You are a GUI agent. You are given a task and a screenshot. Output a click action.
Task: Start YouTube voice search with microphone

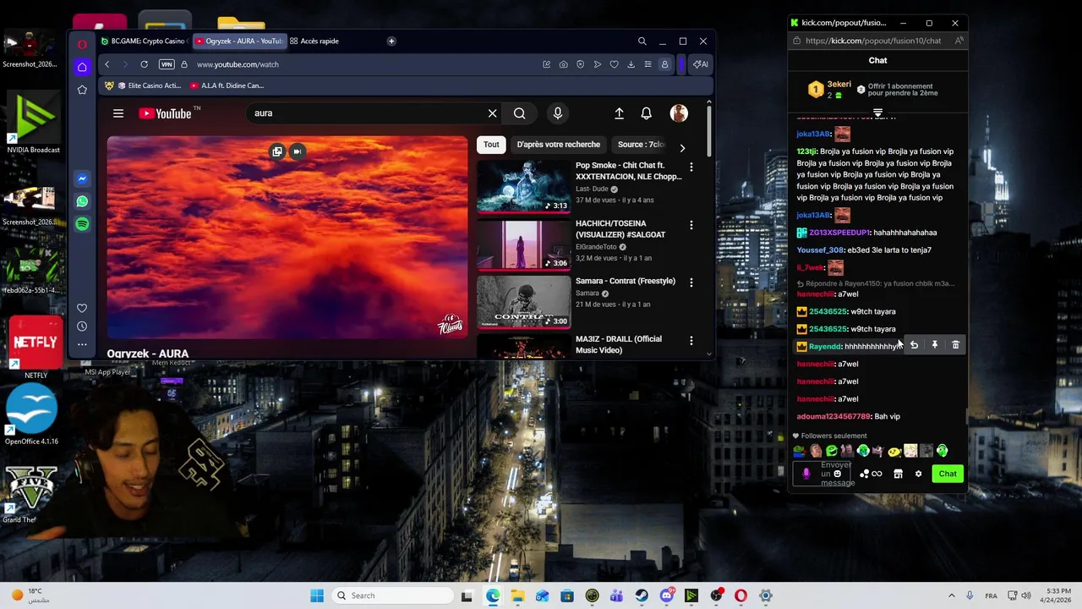(557, 113)
